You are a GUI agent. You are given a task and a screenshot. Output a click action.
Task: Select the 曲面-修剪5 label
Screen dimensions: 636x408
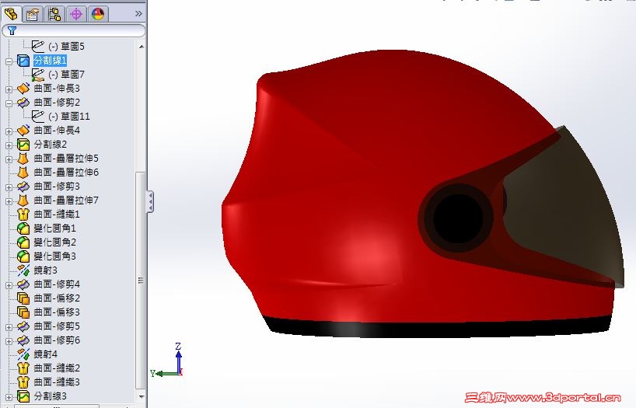pyautogui.click(x=57, y=326)
